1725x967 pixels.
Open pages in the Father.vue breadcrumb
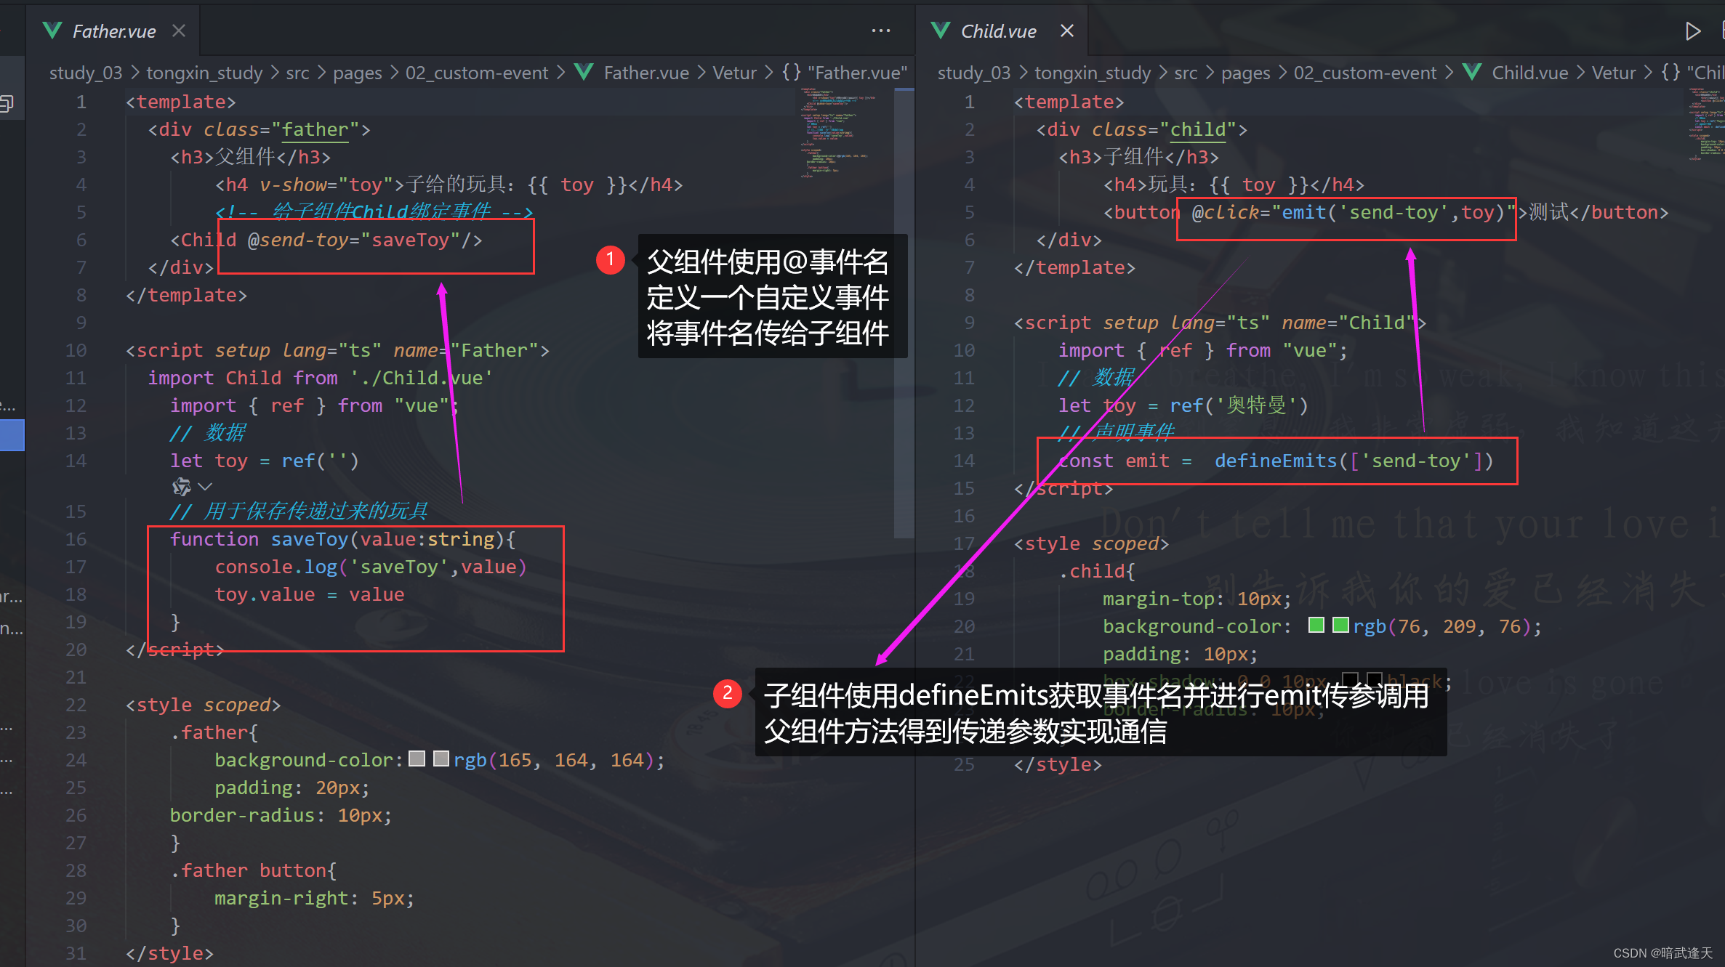point(357,73)
